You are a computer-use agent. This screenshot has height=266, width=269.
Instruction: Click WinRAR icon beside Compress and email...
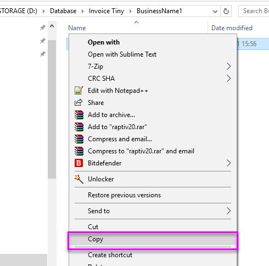click(79, 139)
